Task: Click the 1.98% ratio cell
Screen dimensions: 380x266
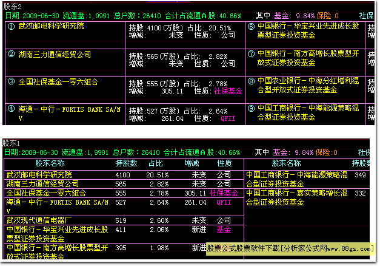Action: (159, 248)
